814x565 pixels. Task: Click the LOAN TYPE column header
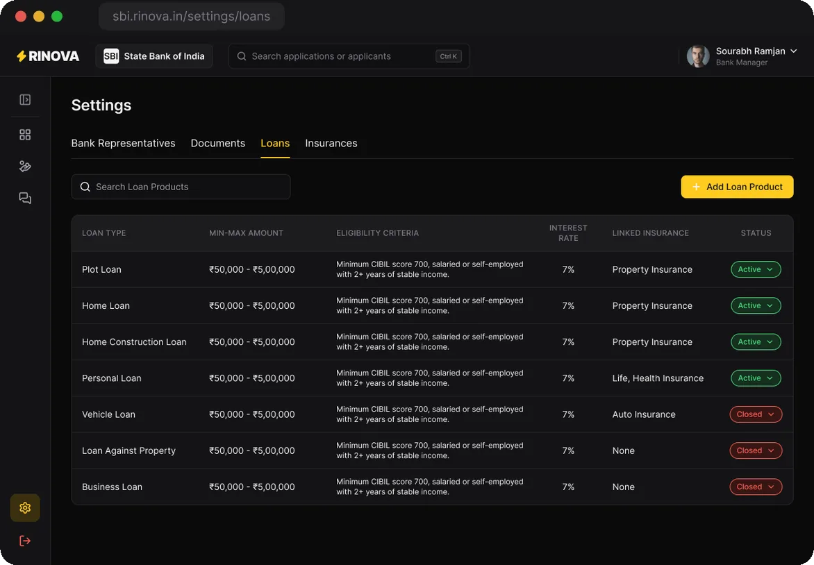(103, 233)
